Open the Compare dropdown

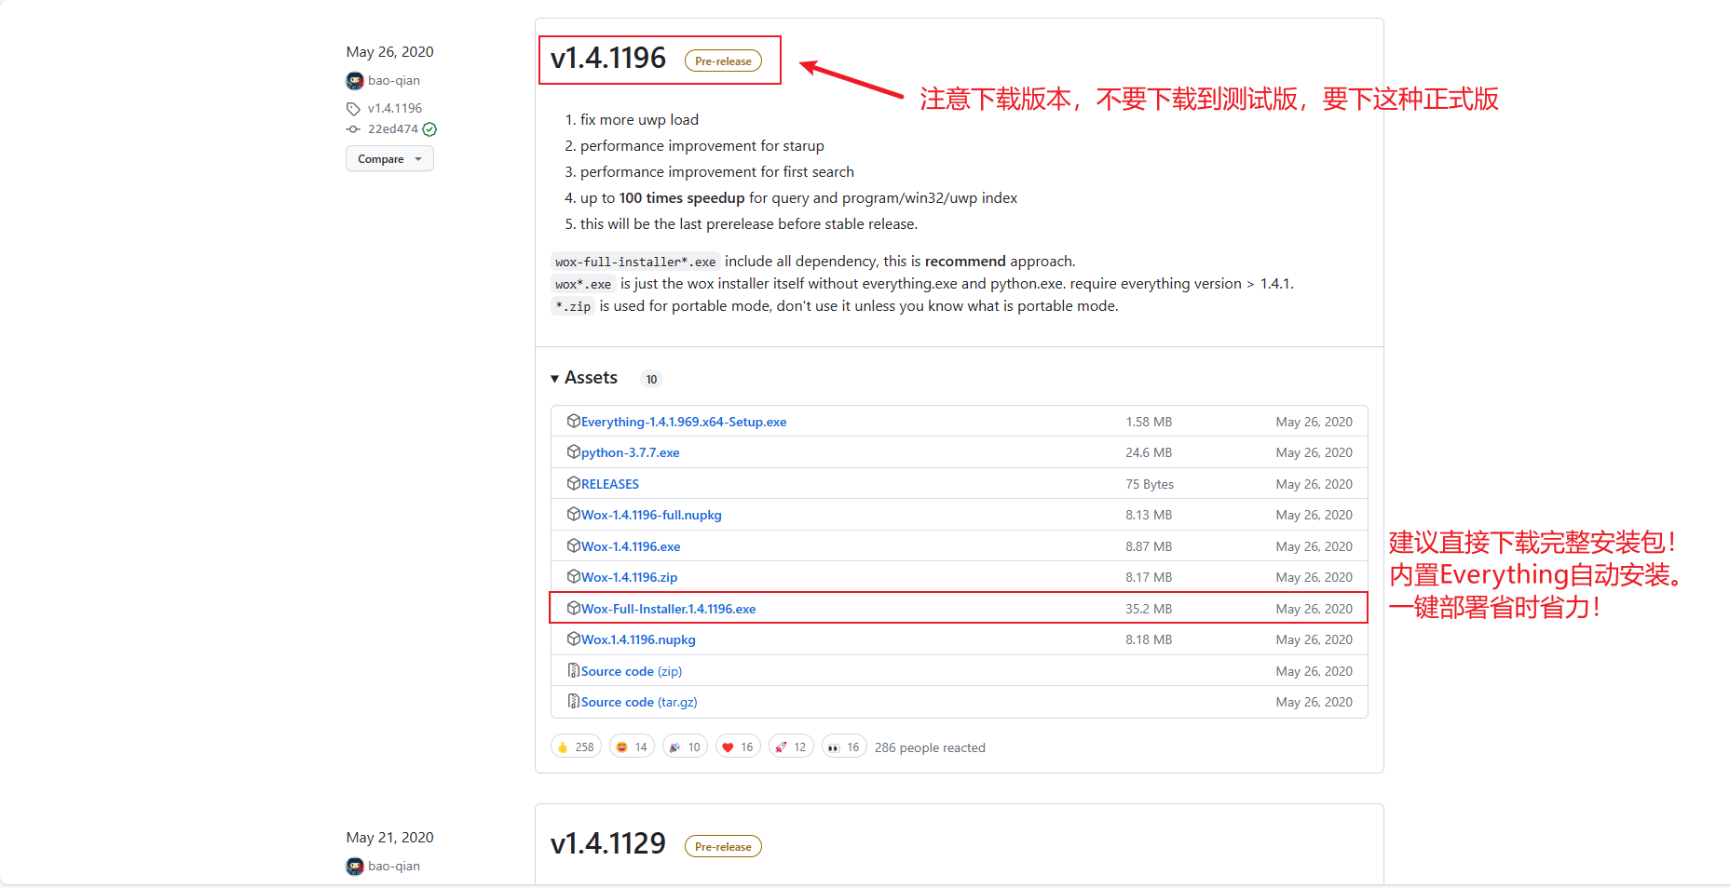(389, 159)
